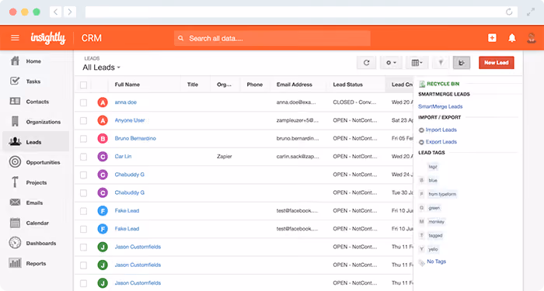Click the browser forward arrow
Image resolution: width=544 pixels, height=291 pixels.
pos(70,12)
